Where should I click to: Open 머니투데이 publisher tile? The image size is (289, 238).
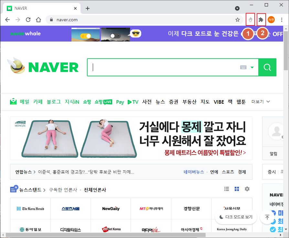pyautogui.click(x=151, y=209)
